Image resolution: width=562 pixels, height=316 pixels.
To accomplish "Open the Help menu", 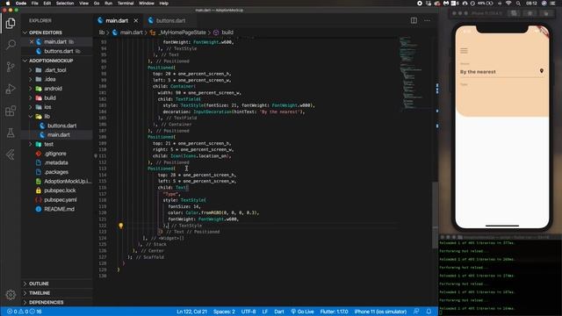I will pos(164,4).
